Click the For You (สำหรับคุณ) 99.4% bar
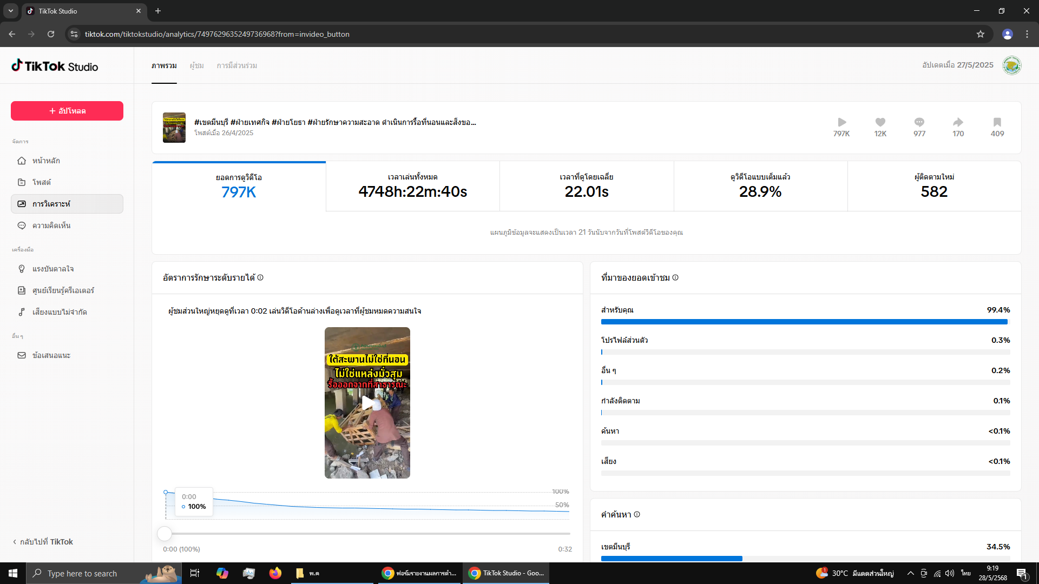Viewport: 1039px width, 584px height. pos(805,322)
